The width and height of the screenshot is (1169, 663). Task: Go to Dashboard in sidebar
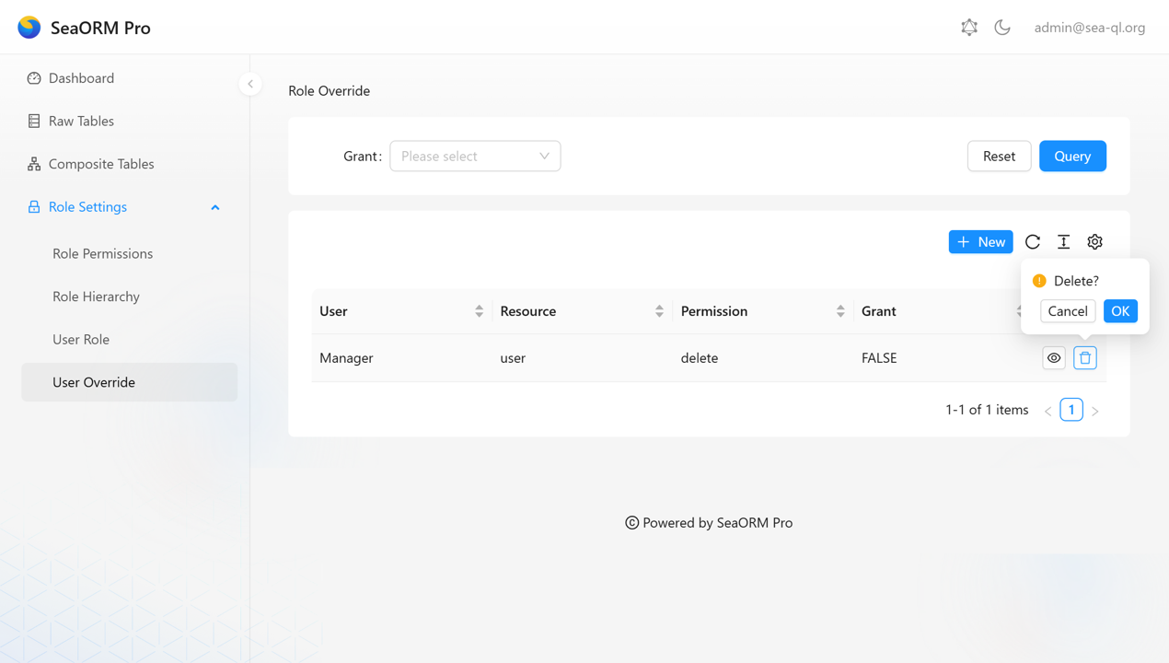point(81,78)
